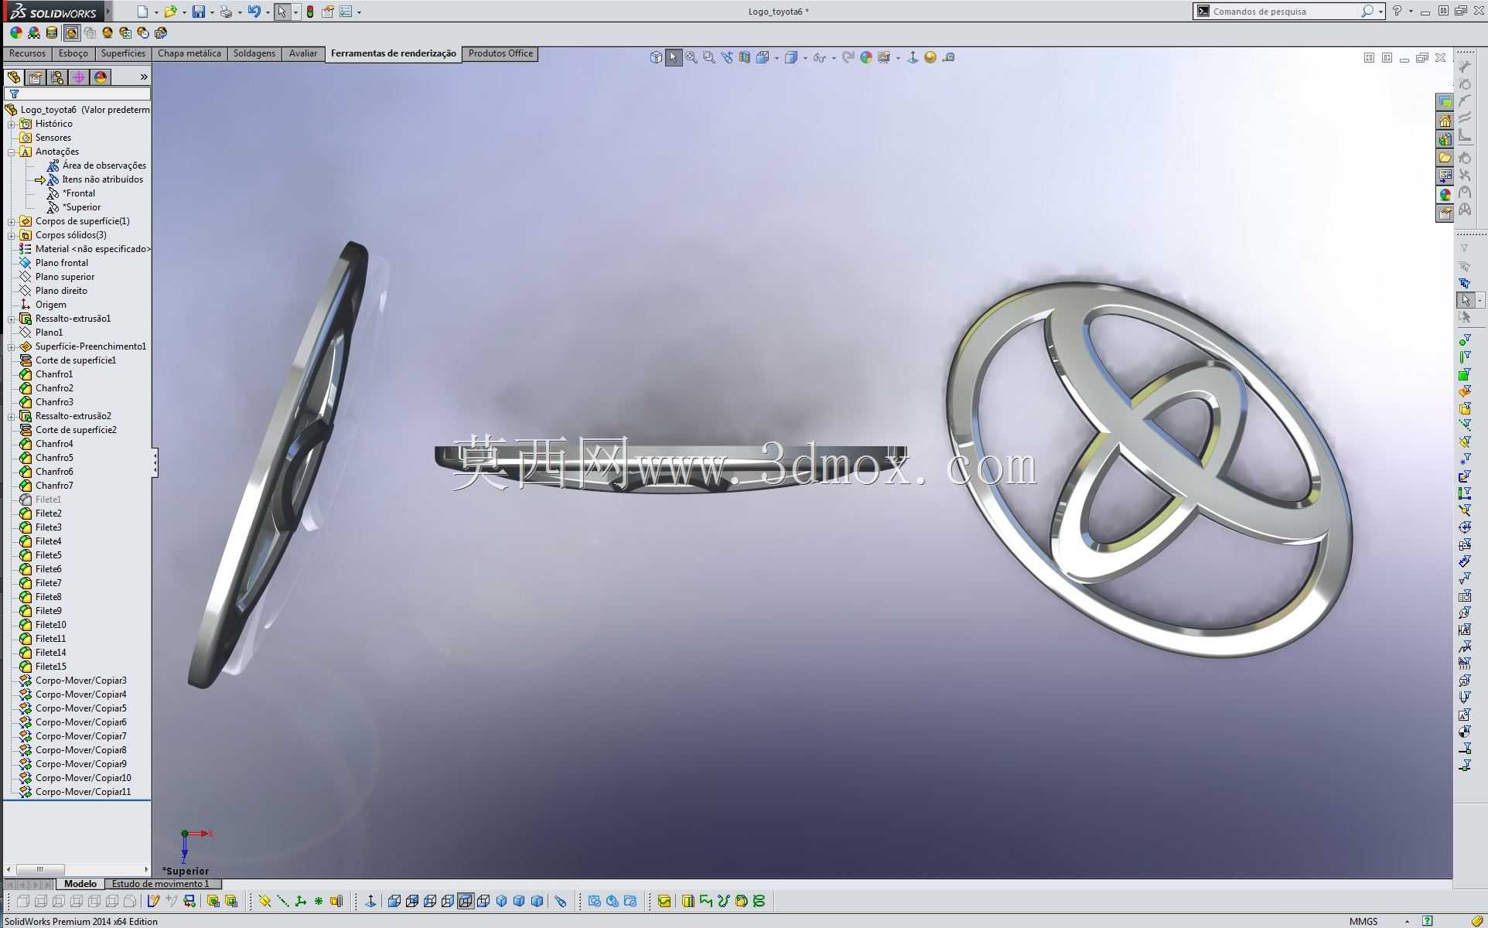The width and height of the screenshot is (1488, 928).
Task: Click the Options icon in top toolbar
Action: [346, 12]
